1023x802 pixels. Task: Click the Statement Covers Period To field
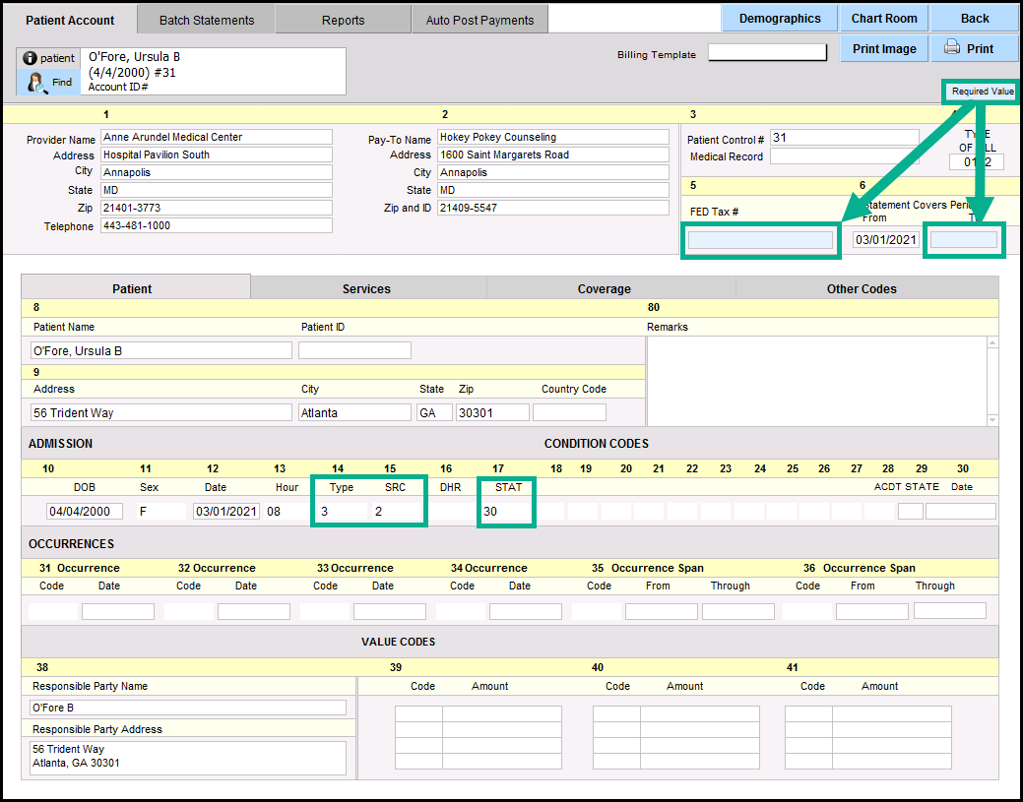(964, 239)
